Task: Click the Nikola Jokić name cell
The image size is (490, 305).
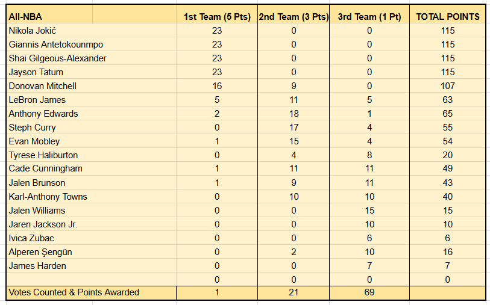Action: 91,31
